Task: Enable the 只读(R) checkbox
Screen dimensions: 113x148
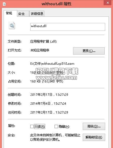Action: 32,126
